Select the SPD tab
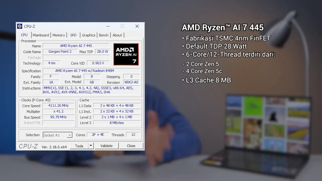Image resolution: width=322 pixels, height=181 pixels. tap(73, 35)
